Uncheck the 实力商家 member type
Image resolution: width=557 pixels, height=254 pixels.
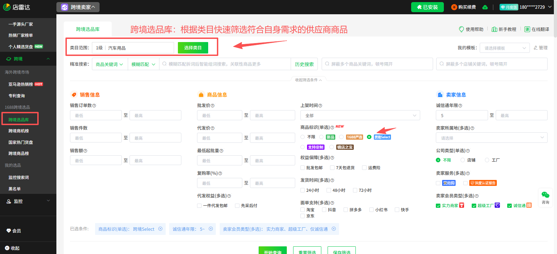pyautogui.click(x=438, y=206)
